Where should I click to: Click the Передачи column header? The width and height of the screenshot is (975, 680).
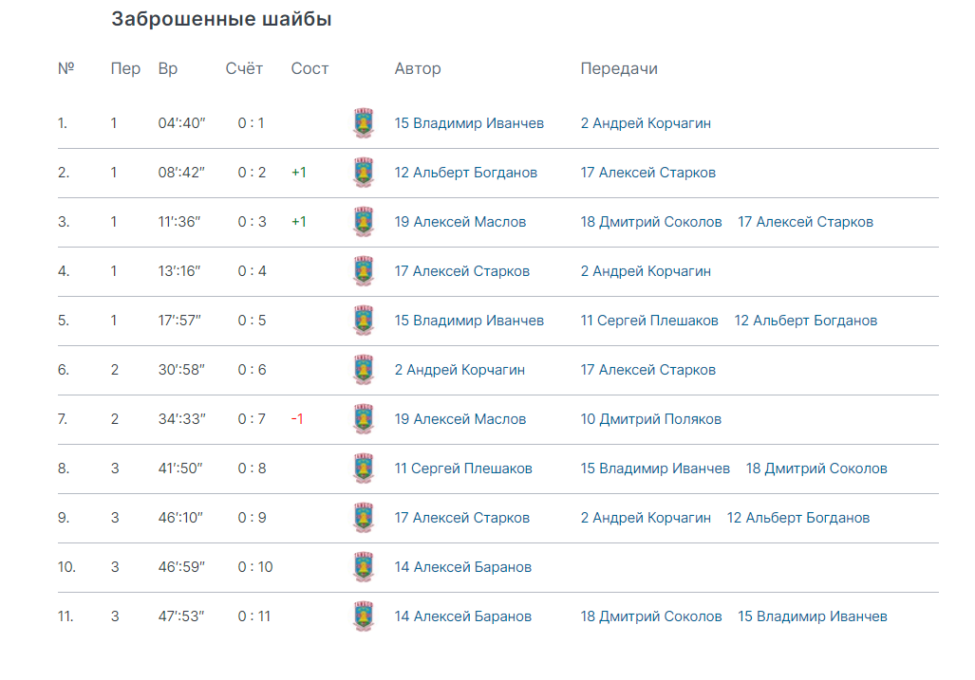pyautogui.click(x=619, y=68)
